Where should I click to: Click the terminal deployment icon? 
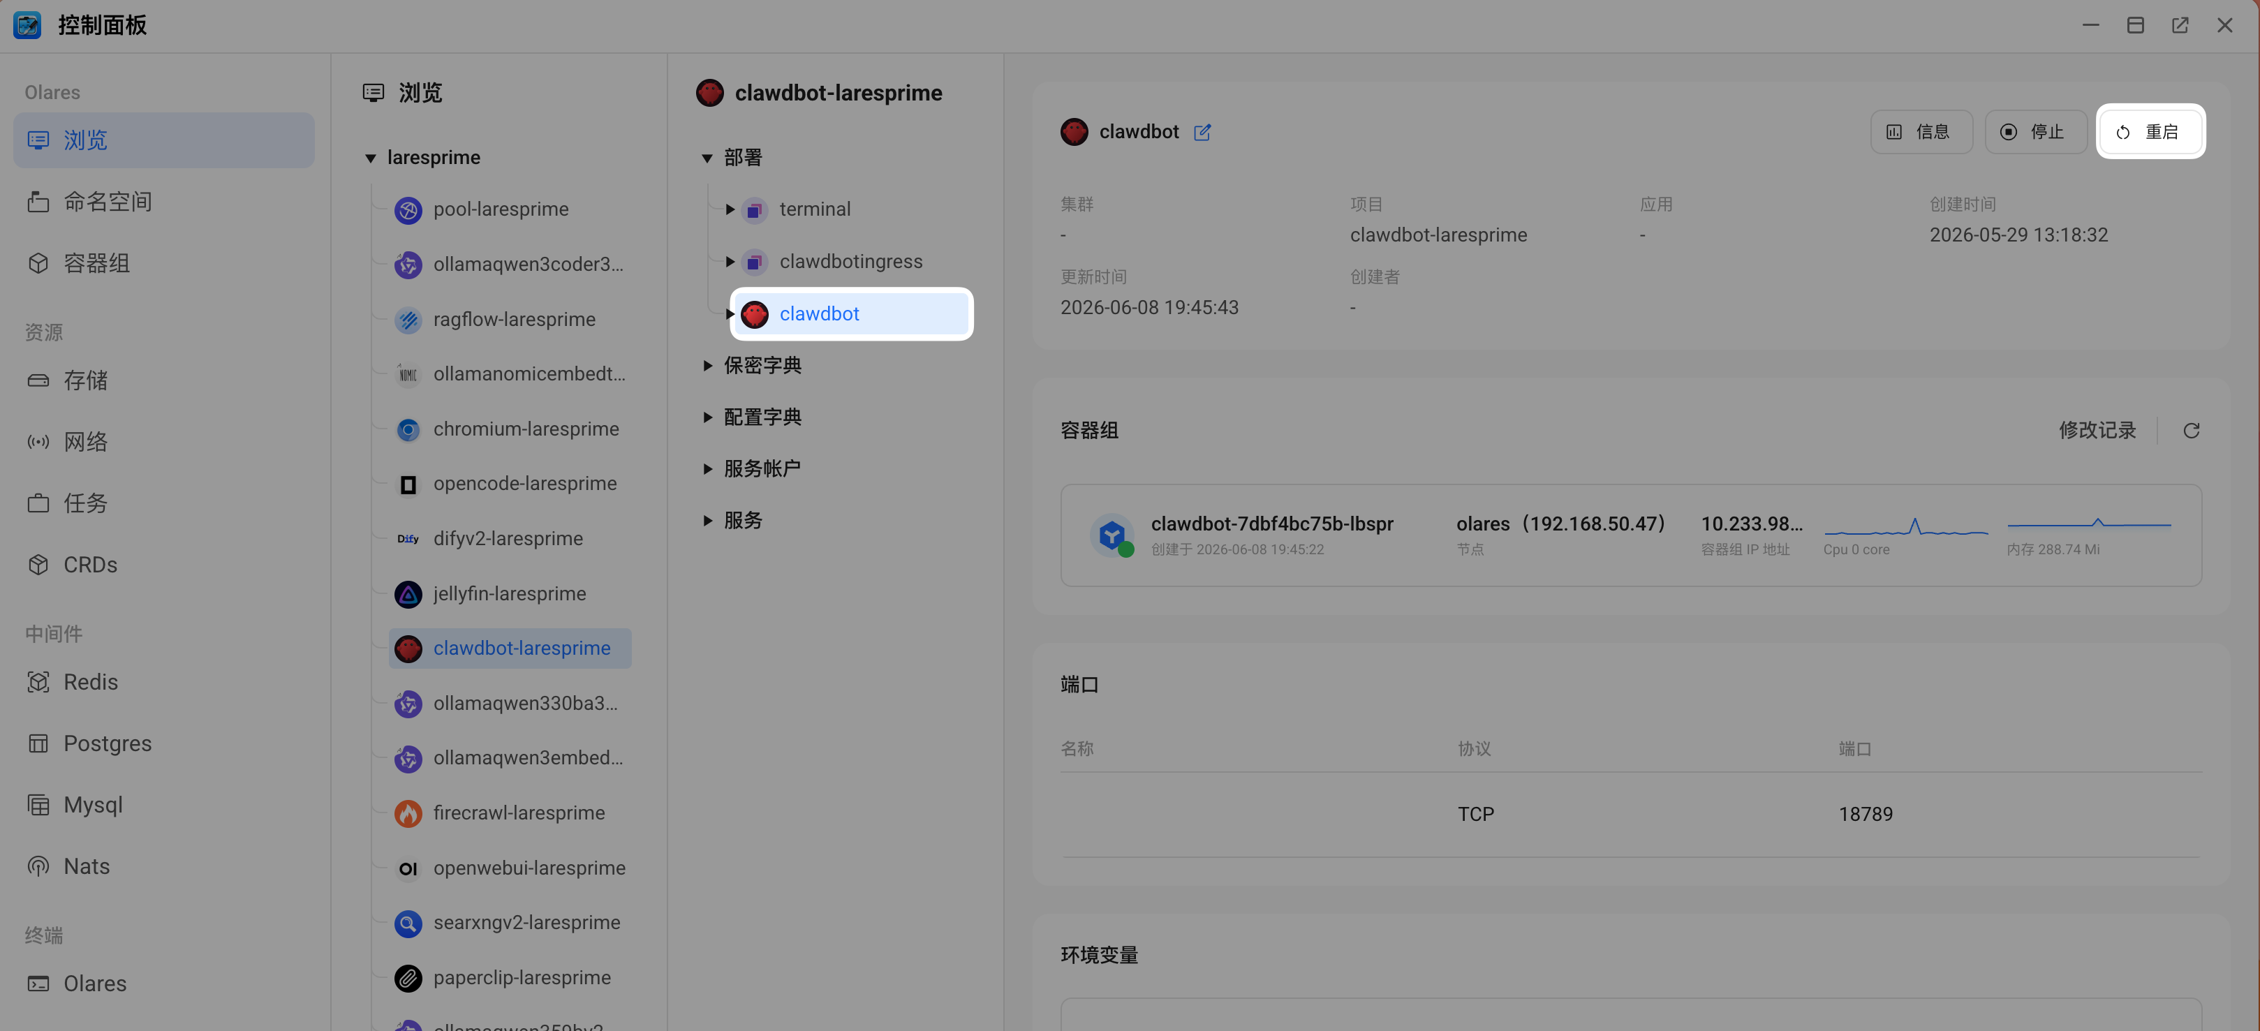click(x=753, y=209)
